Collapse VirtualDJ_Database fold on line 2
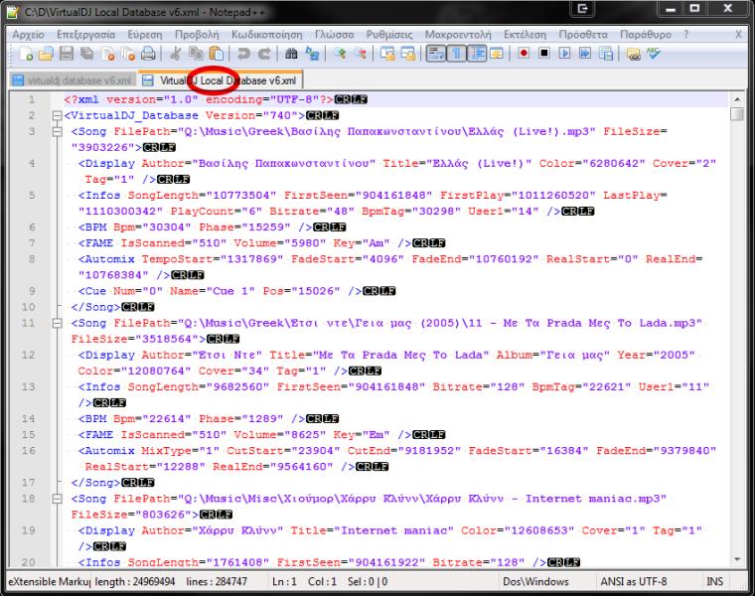755x596 pixels. point(57,115)
